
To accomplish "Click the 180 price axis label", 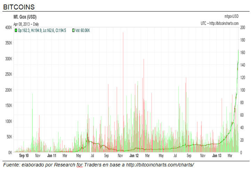I will (243, 40).
